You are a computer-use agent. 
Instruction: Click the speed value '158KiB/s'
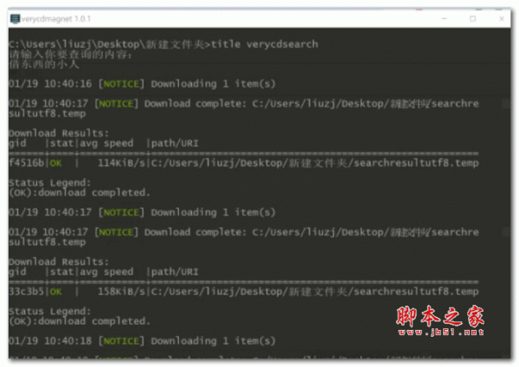121,291
